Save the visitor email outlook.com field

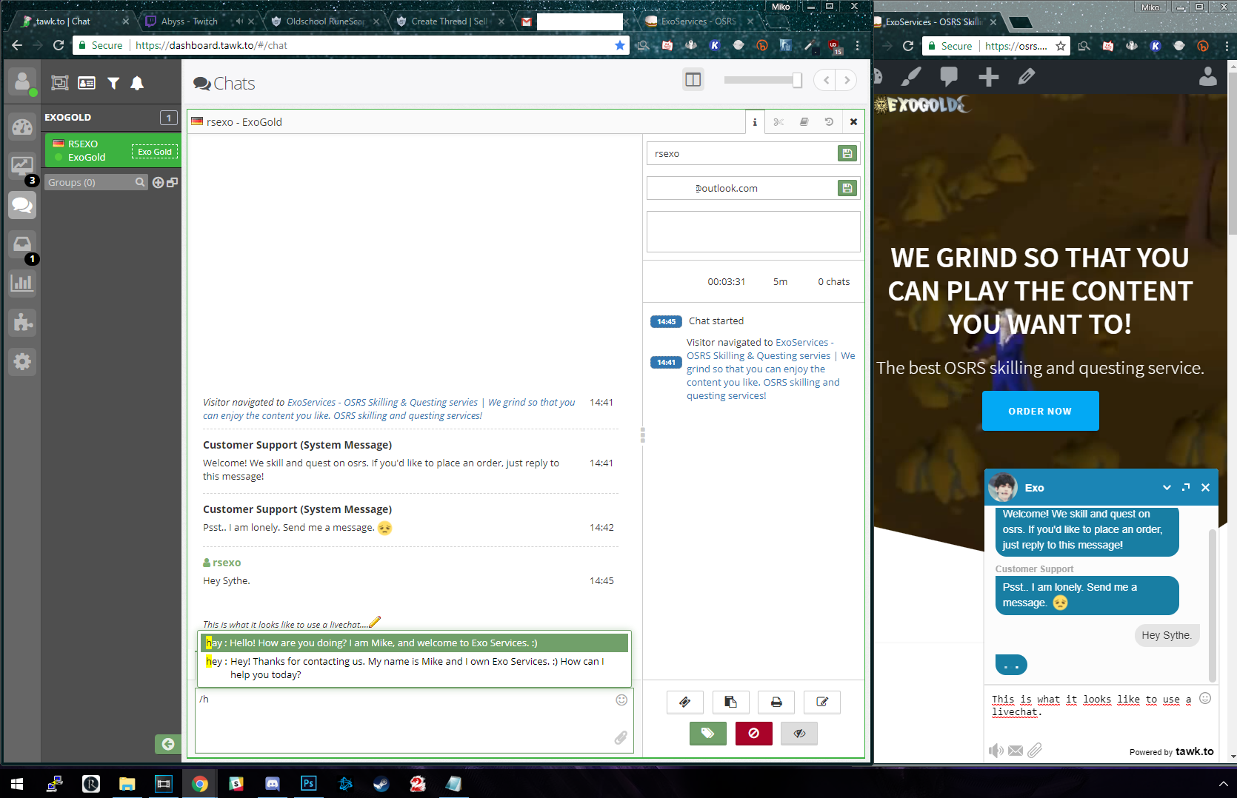pos(847,188)
